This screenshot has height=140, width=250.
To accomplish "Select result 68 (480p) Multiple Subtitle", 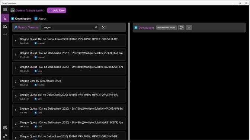I will 69,124.
